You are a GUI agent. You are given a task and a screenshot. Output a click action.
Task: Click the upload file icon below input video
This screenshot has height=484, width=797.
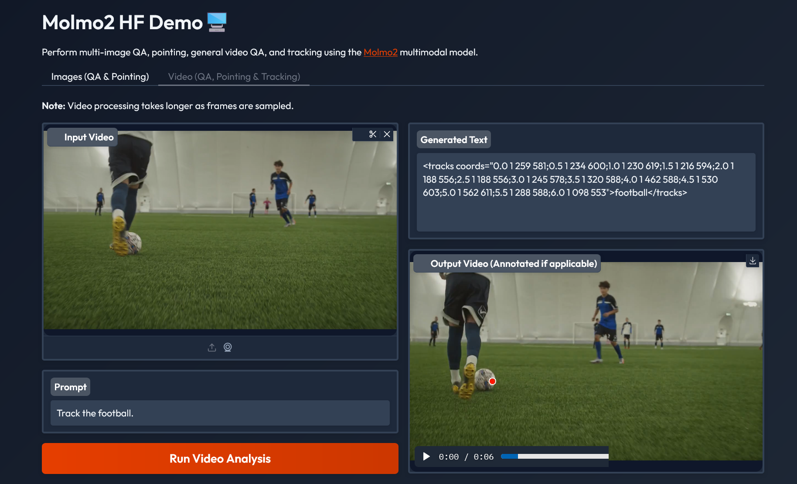(x=212, y=348)
